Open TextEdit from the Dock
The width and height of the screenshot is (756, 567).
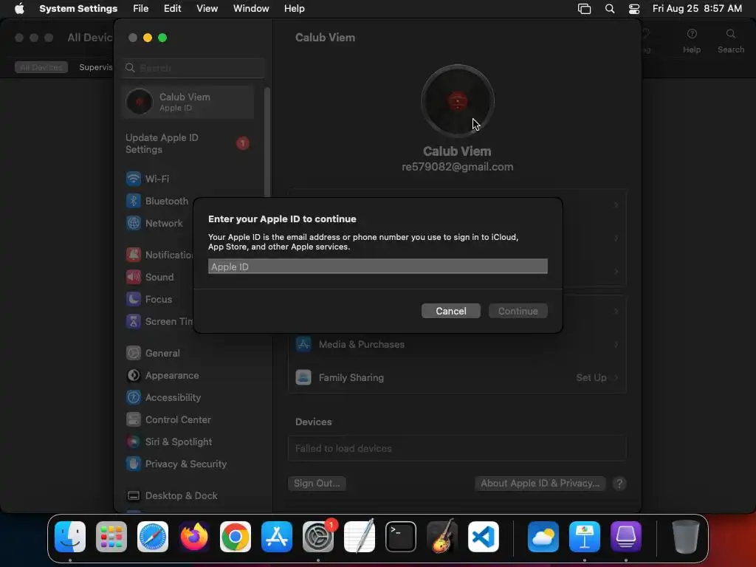[360, 537]
